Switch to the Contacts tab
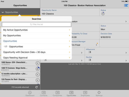 click(44, 93)
